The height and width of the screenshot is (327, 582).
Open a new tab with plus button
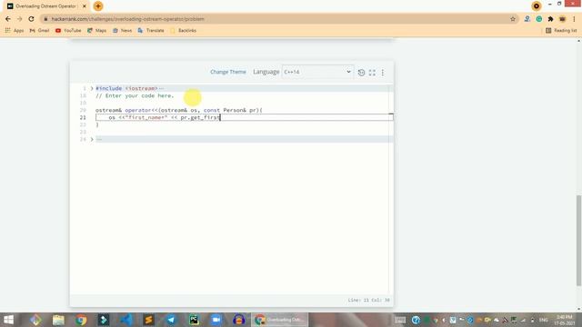pyautogui.click(x=98, y=6)
